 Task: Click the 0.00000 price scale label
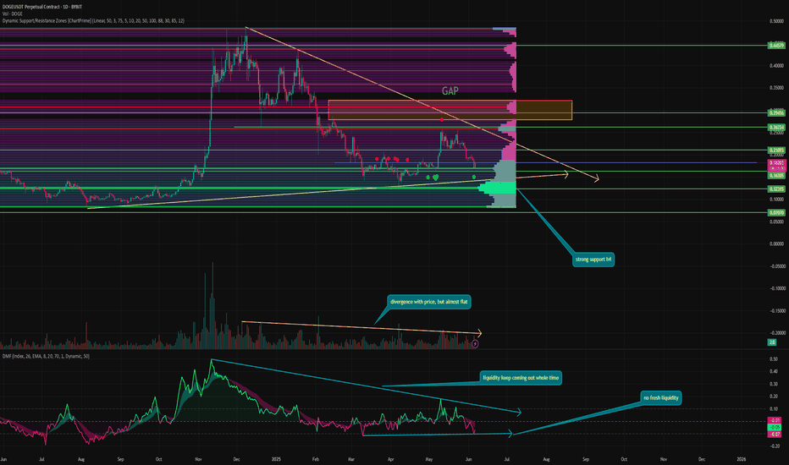[x=777, y=243]
